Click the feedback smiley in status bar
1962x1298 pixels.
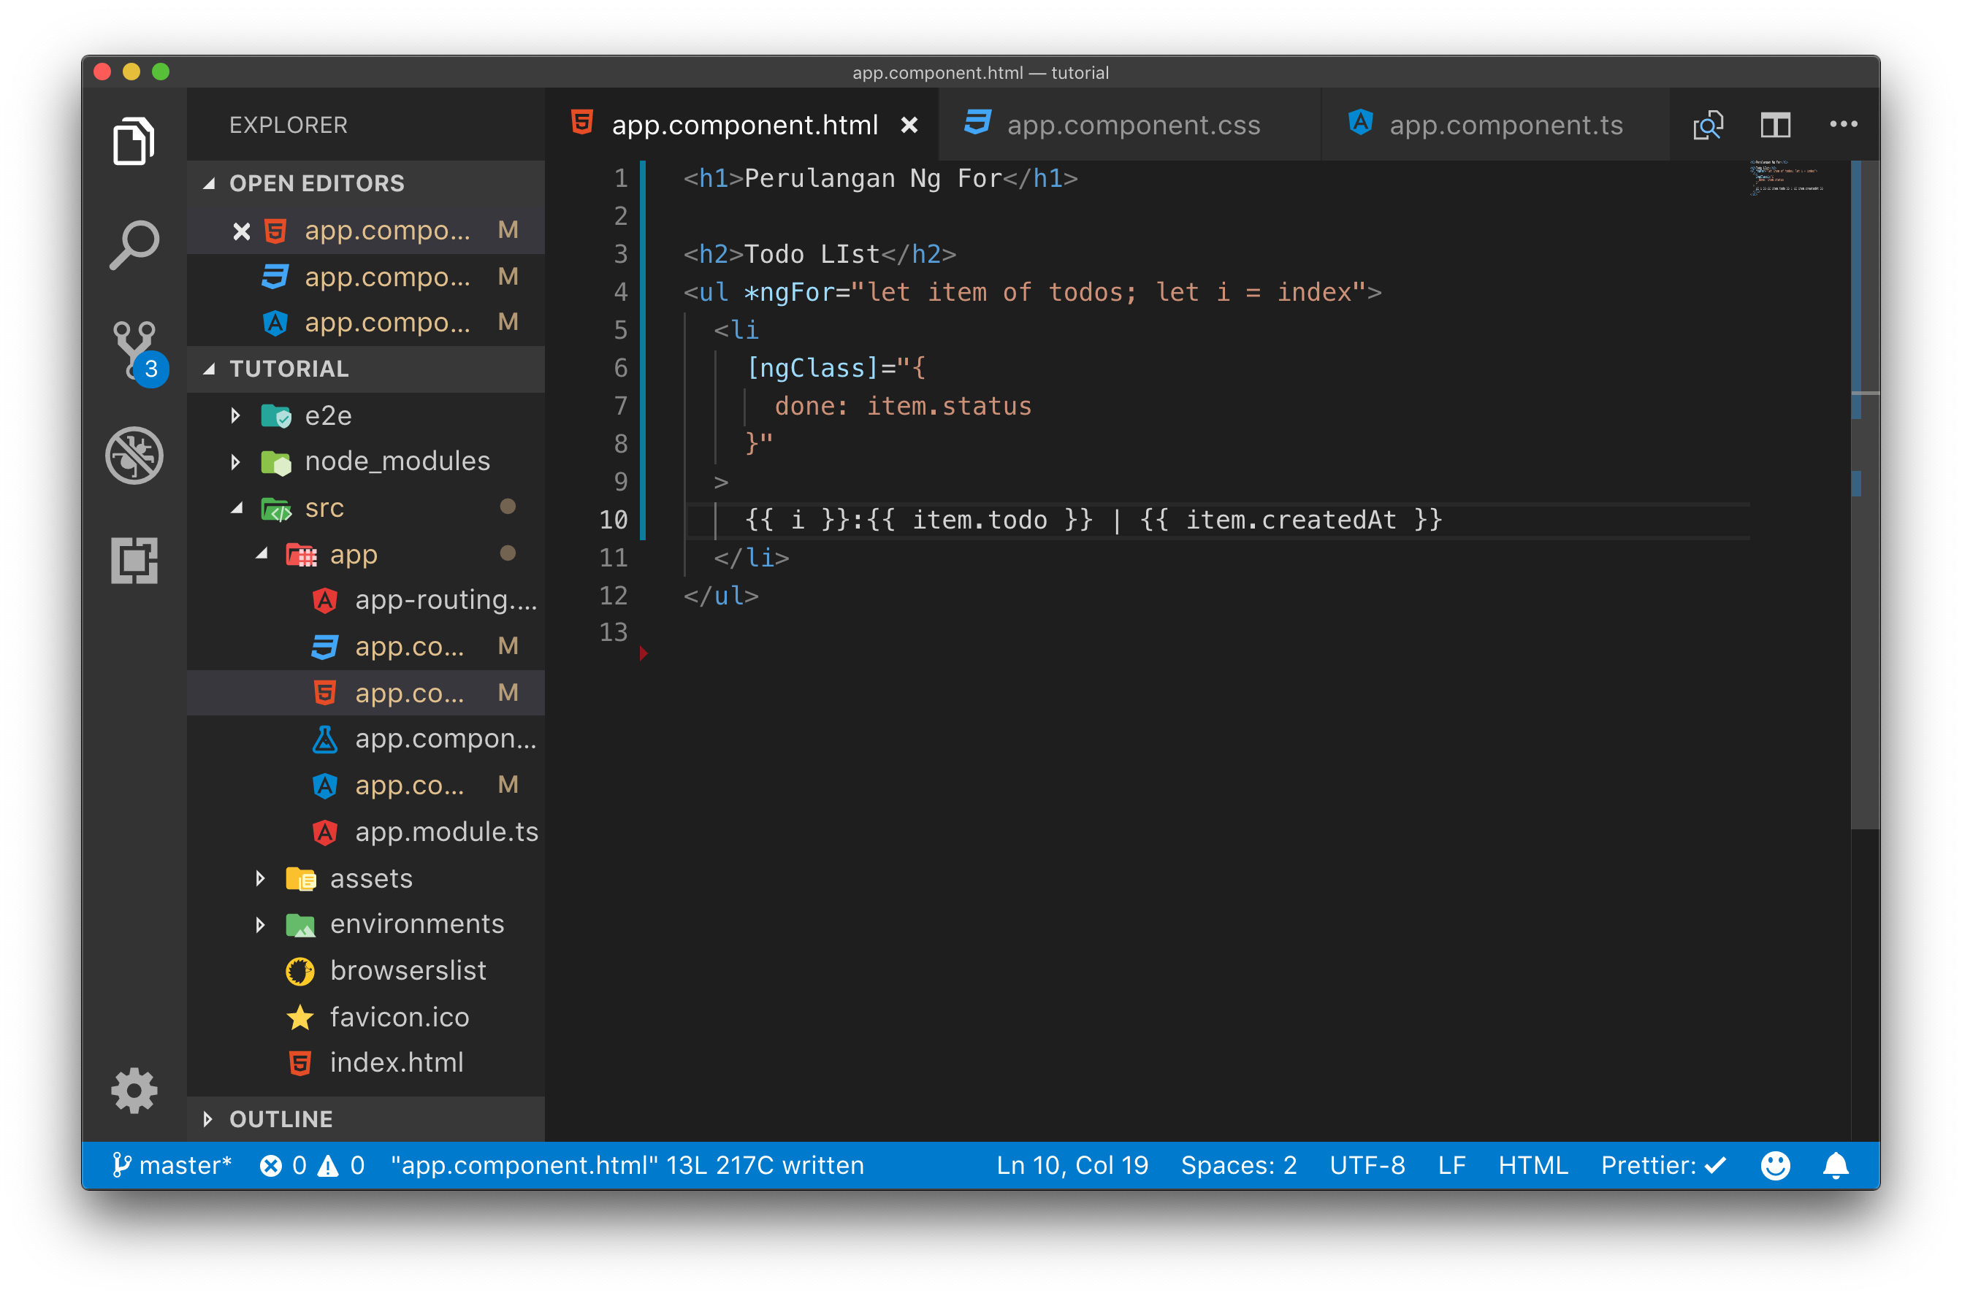click(x=1775, y=1166)
